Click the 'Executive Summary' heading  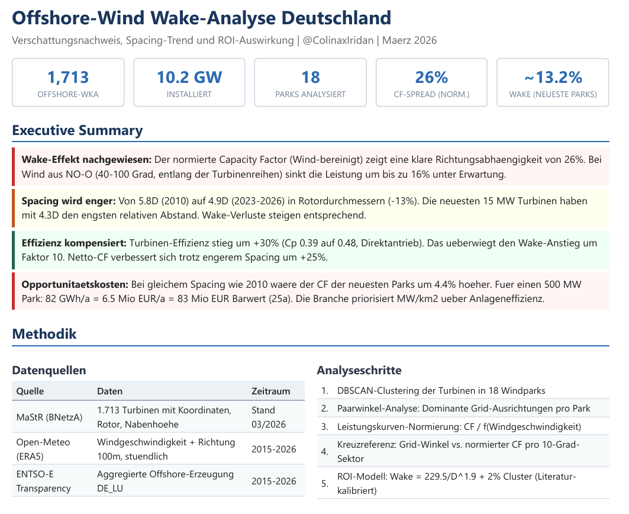[x=78, y=130]
